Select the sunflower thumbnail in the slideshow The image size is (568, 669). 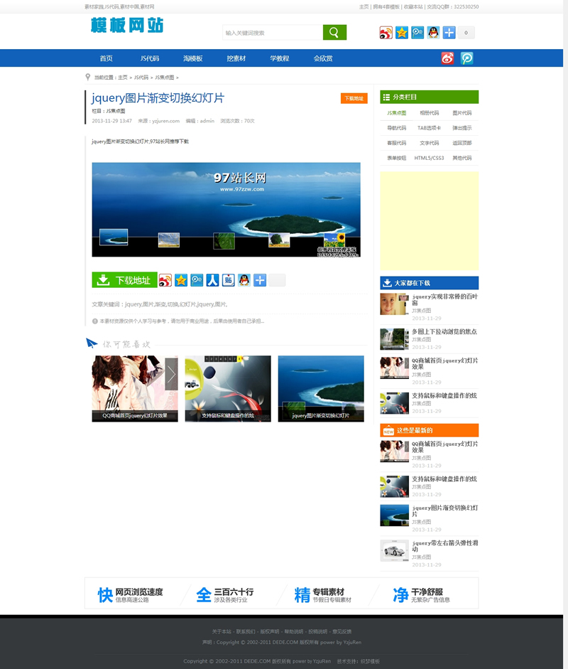(x=334, y=240)
